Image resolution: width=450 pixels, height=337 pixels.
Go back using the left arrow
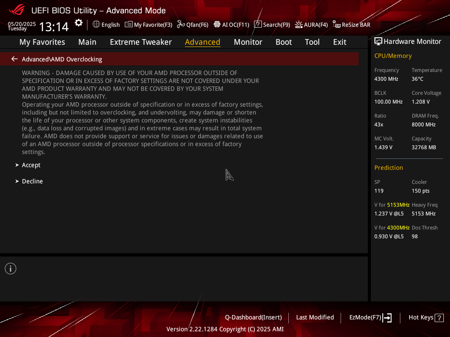coord(15,59)
